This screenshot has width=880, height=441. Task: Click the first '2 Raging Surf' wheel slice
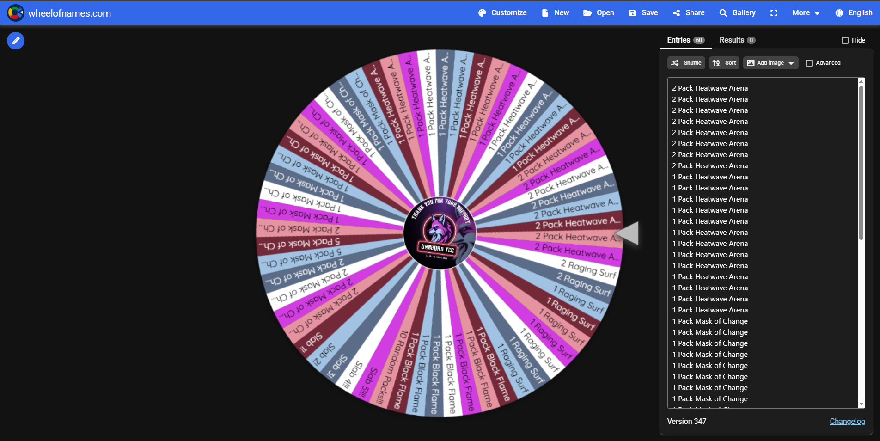click(588, 269)
